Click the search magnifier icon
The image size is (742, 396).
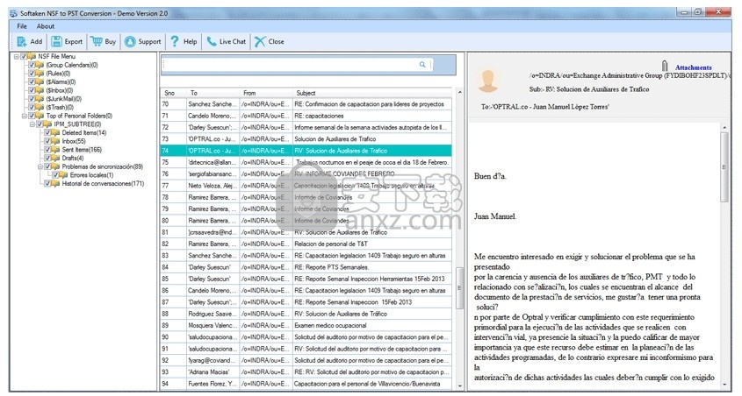pyautogui.click(x=422, y=65)
